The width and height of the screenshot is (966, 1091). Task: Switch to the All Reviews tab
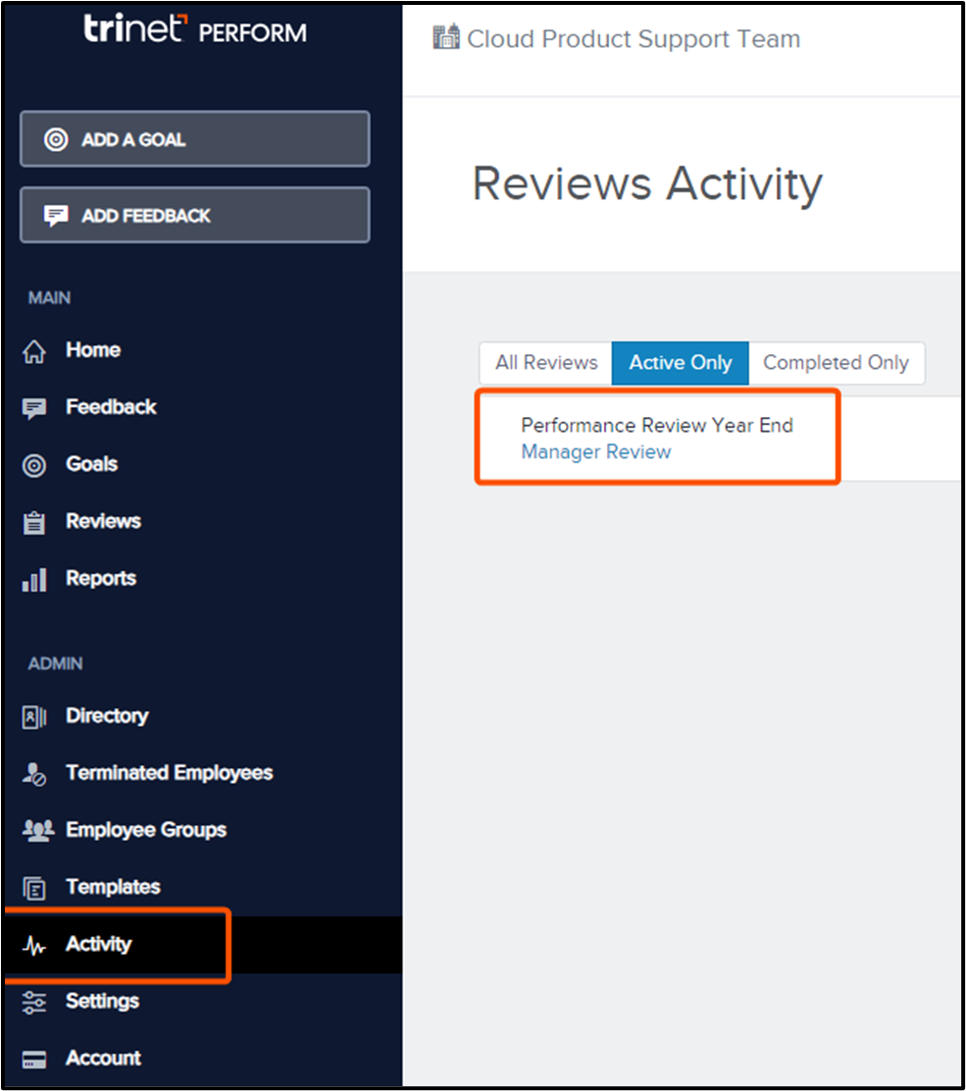pos(546,363)
